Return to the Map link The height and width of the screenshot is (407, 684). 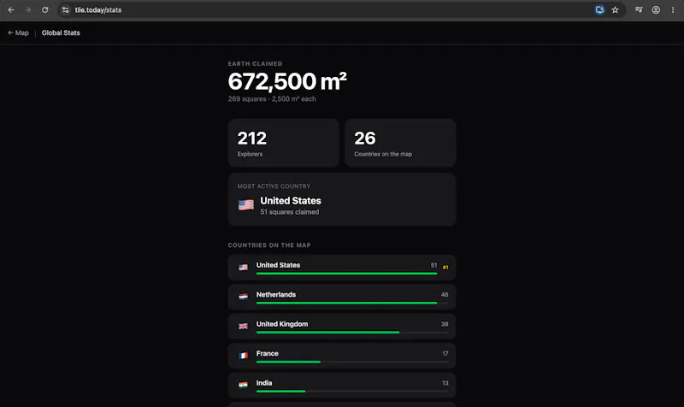(x=18, y=32)
